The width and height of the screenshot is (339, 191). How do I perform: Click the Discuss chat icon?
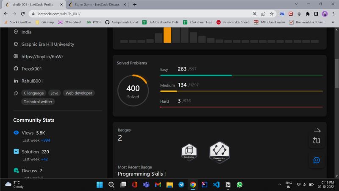(x=16, y=171)
